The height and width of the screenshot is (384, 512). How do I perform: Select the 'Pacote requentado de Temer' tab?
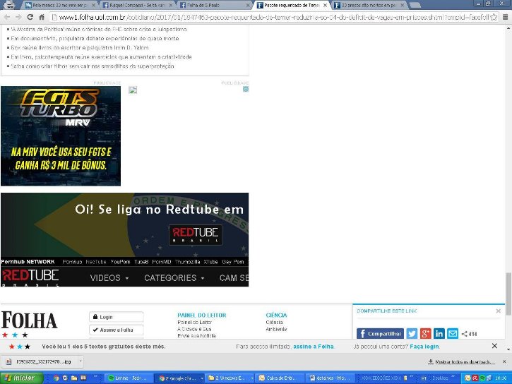tap(291, 5)
